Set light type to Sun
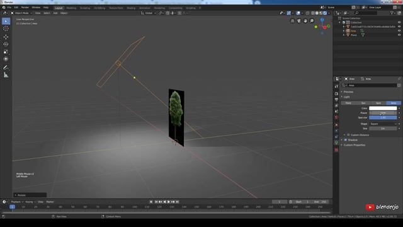Viewport: 403px width, 227px height. (363, 103)
